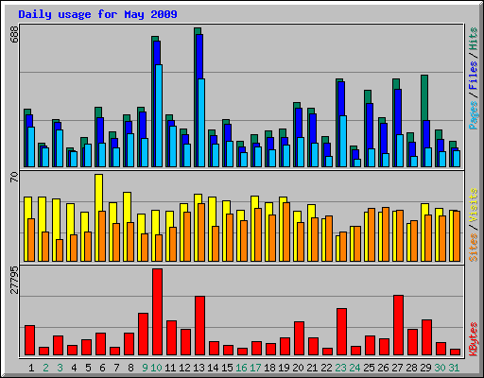Click day 27 on the x-axis

coord(398,368)
